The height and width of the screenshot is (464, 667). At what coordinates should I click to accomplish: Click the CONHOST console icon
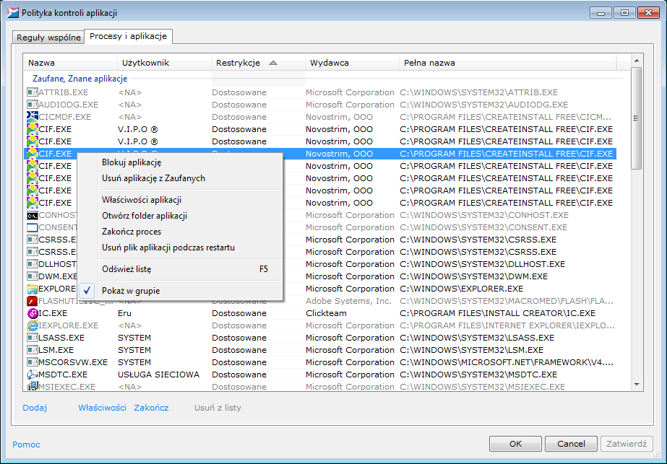pos(33,216)
